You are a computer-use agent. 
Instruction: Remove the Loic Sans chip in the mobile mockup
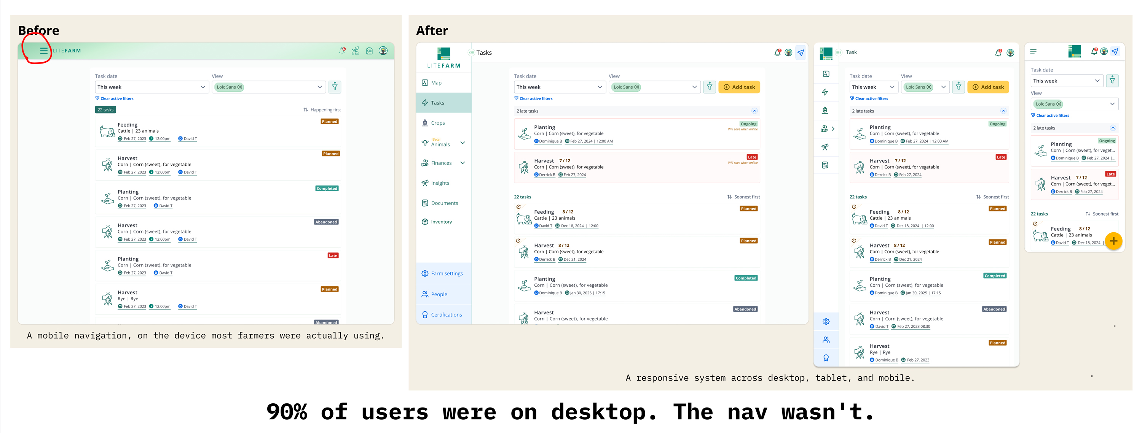tap(1059, 104)
